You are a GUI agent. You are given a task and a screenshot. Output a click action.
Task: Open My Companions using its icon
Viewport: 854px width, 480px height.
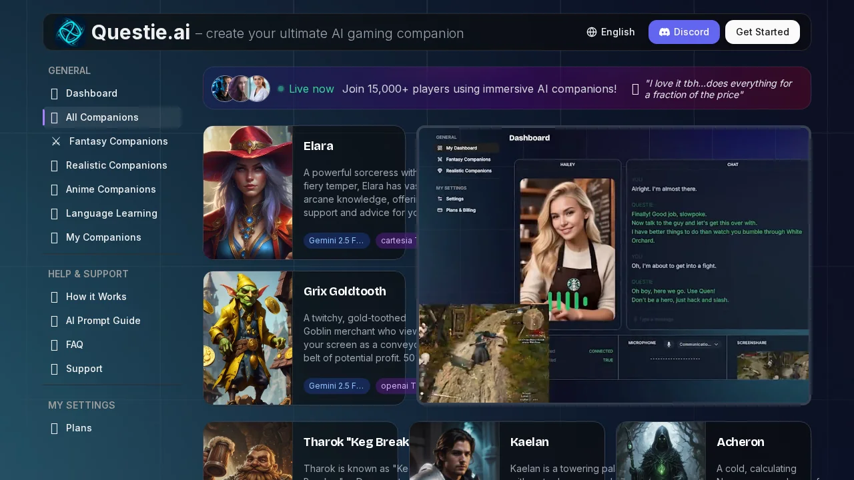click(x=54, y=237)
